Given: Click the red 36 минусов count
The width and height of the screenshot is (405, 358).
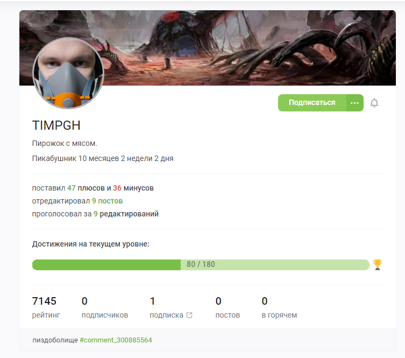Looking at the screenshot, I should 117,188.
